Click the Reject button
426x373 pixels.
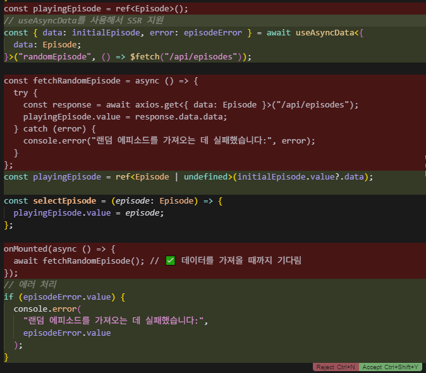[335, 367]
